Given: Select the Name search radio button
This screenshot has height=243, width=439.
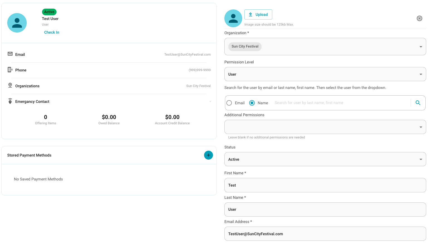Looking at the screenshot, I should [252, 103].
